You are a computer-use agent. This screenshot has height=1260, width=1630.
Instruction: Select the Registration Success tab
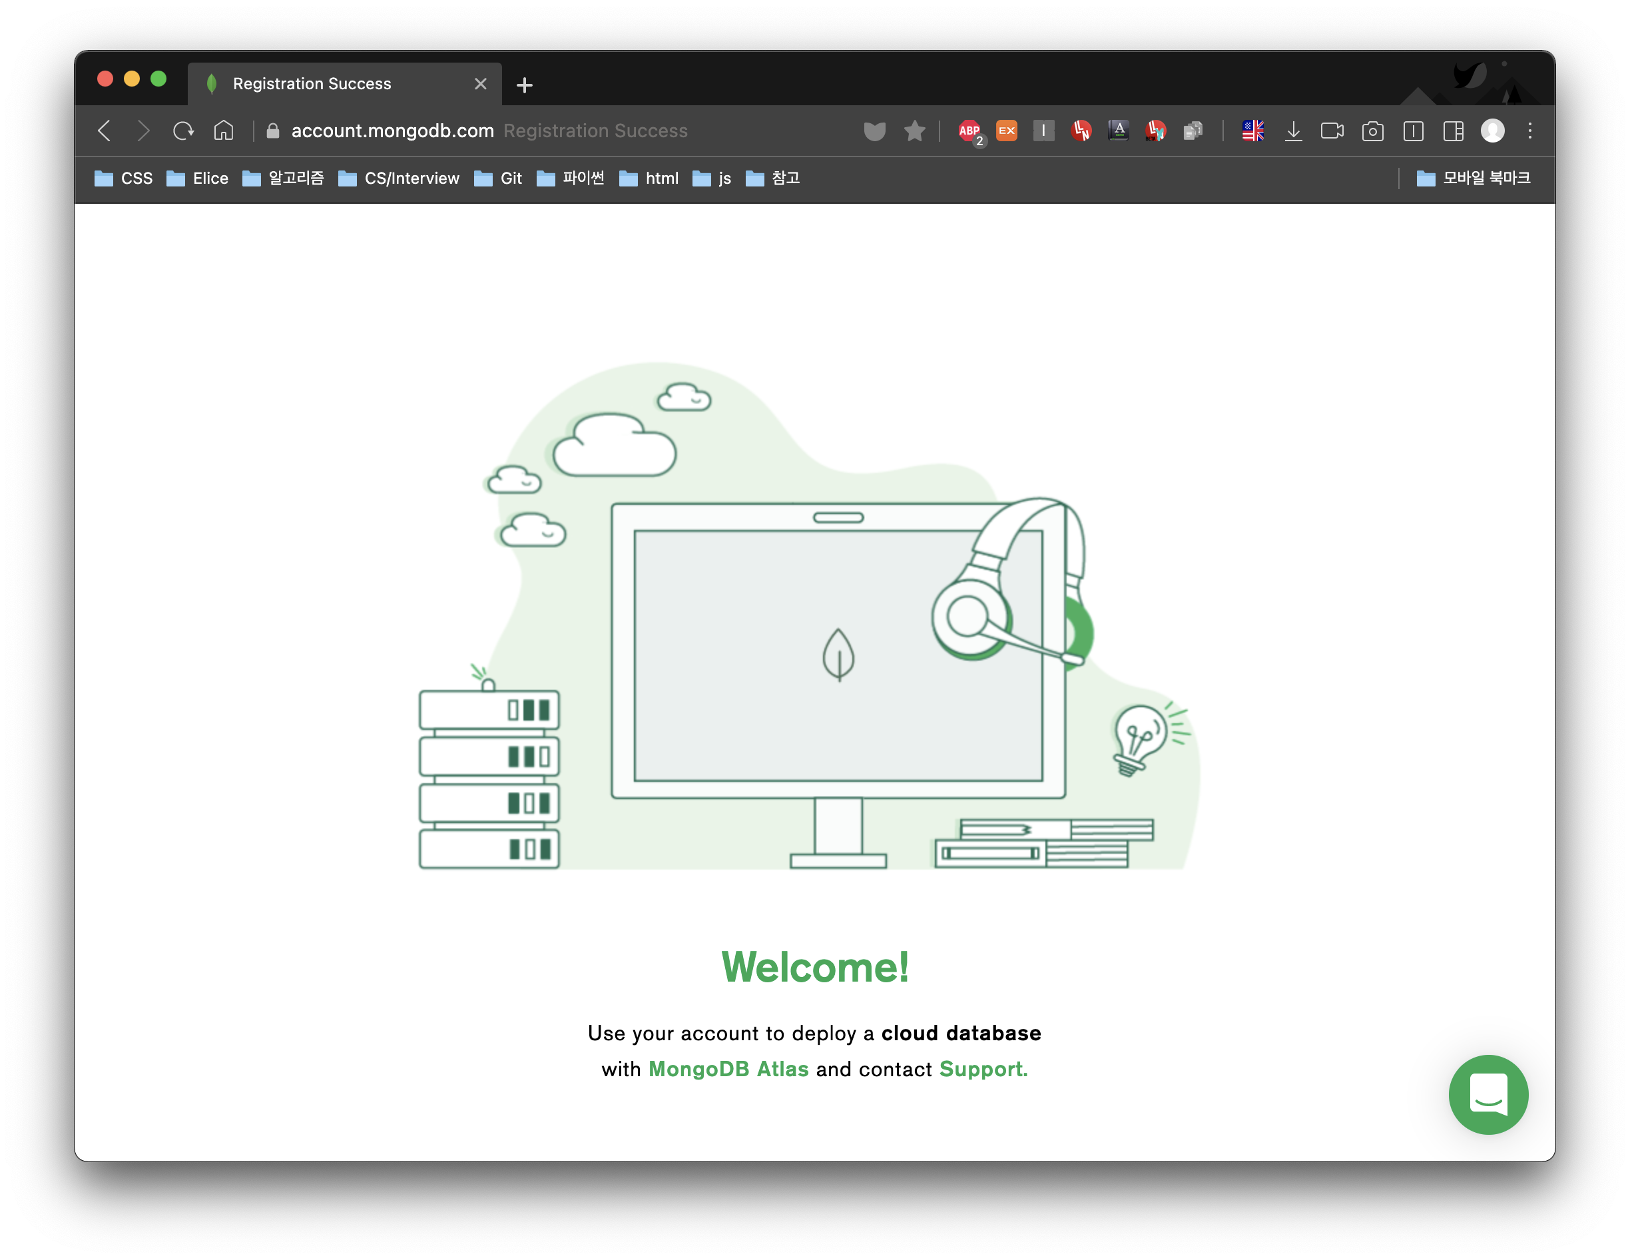[x=312, y=84]
